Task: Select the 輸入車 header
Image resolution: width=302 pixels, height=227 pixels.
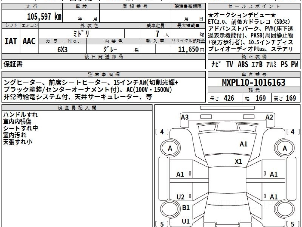Action: pyautogui.click(x=155, y=41)
